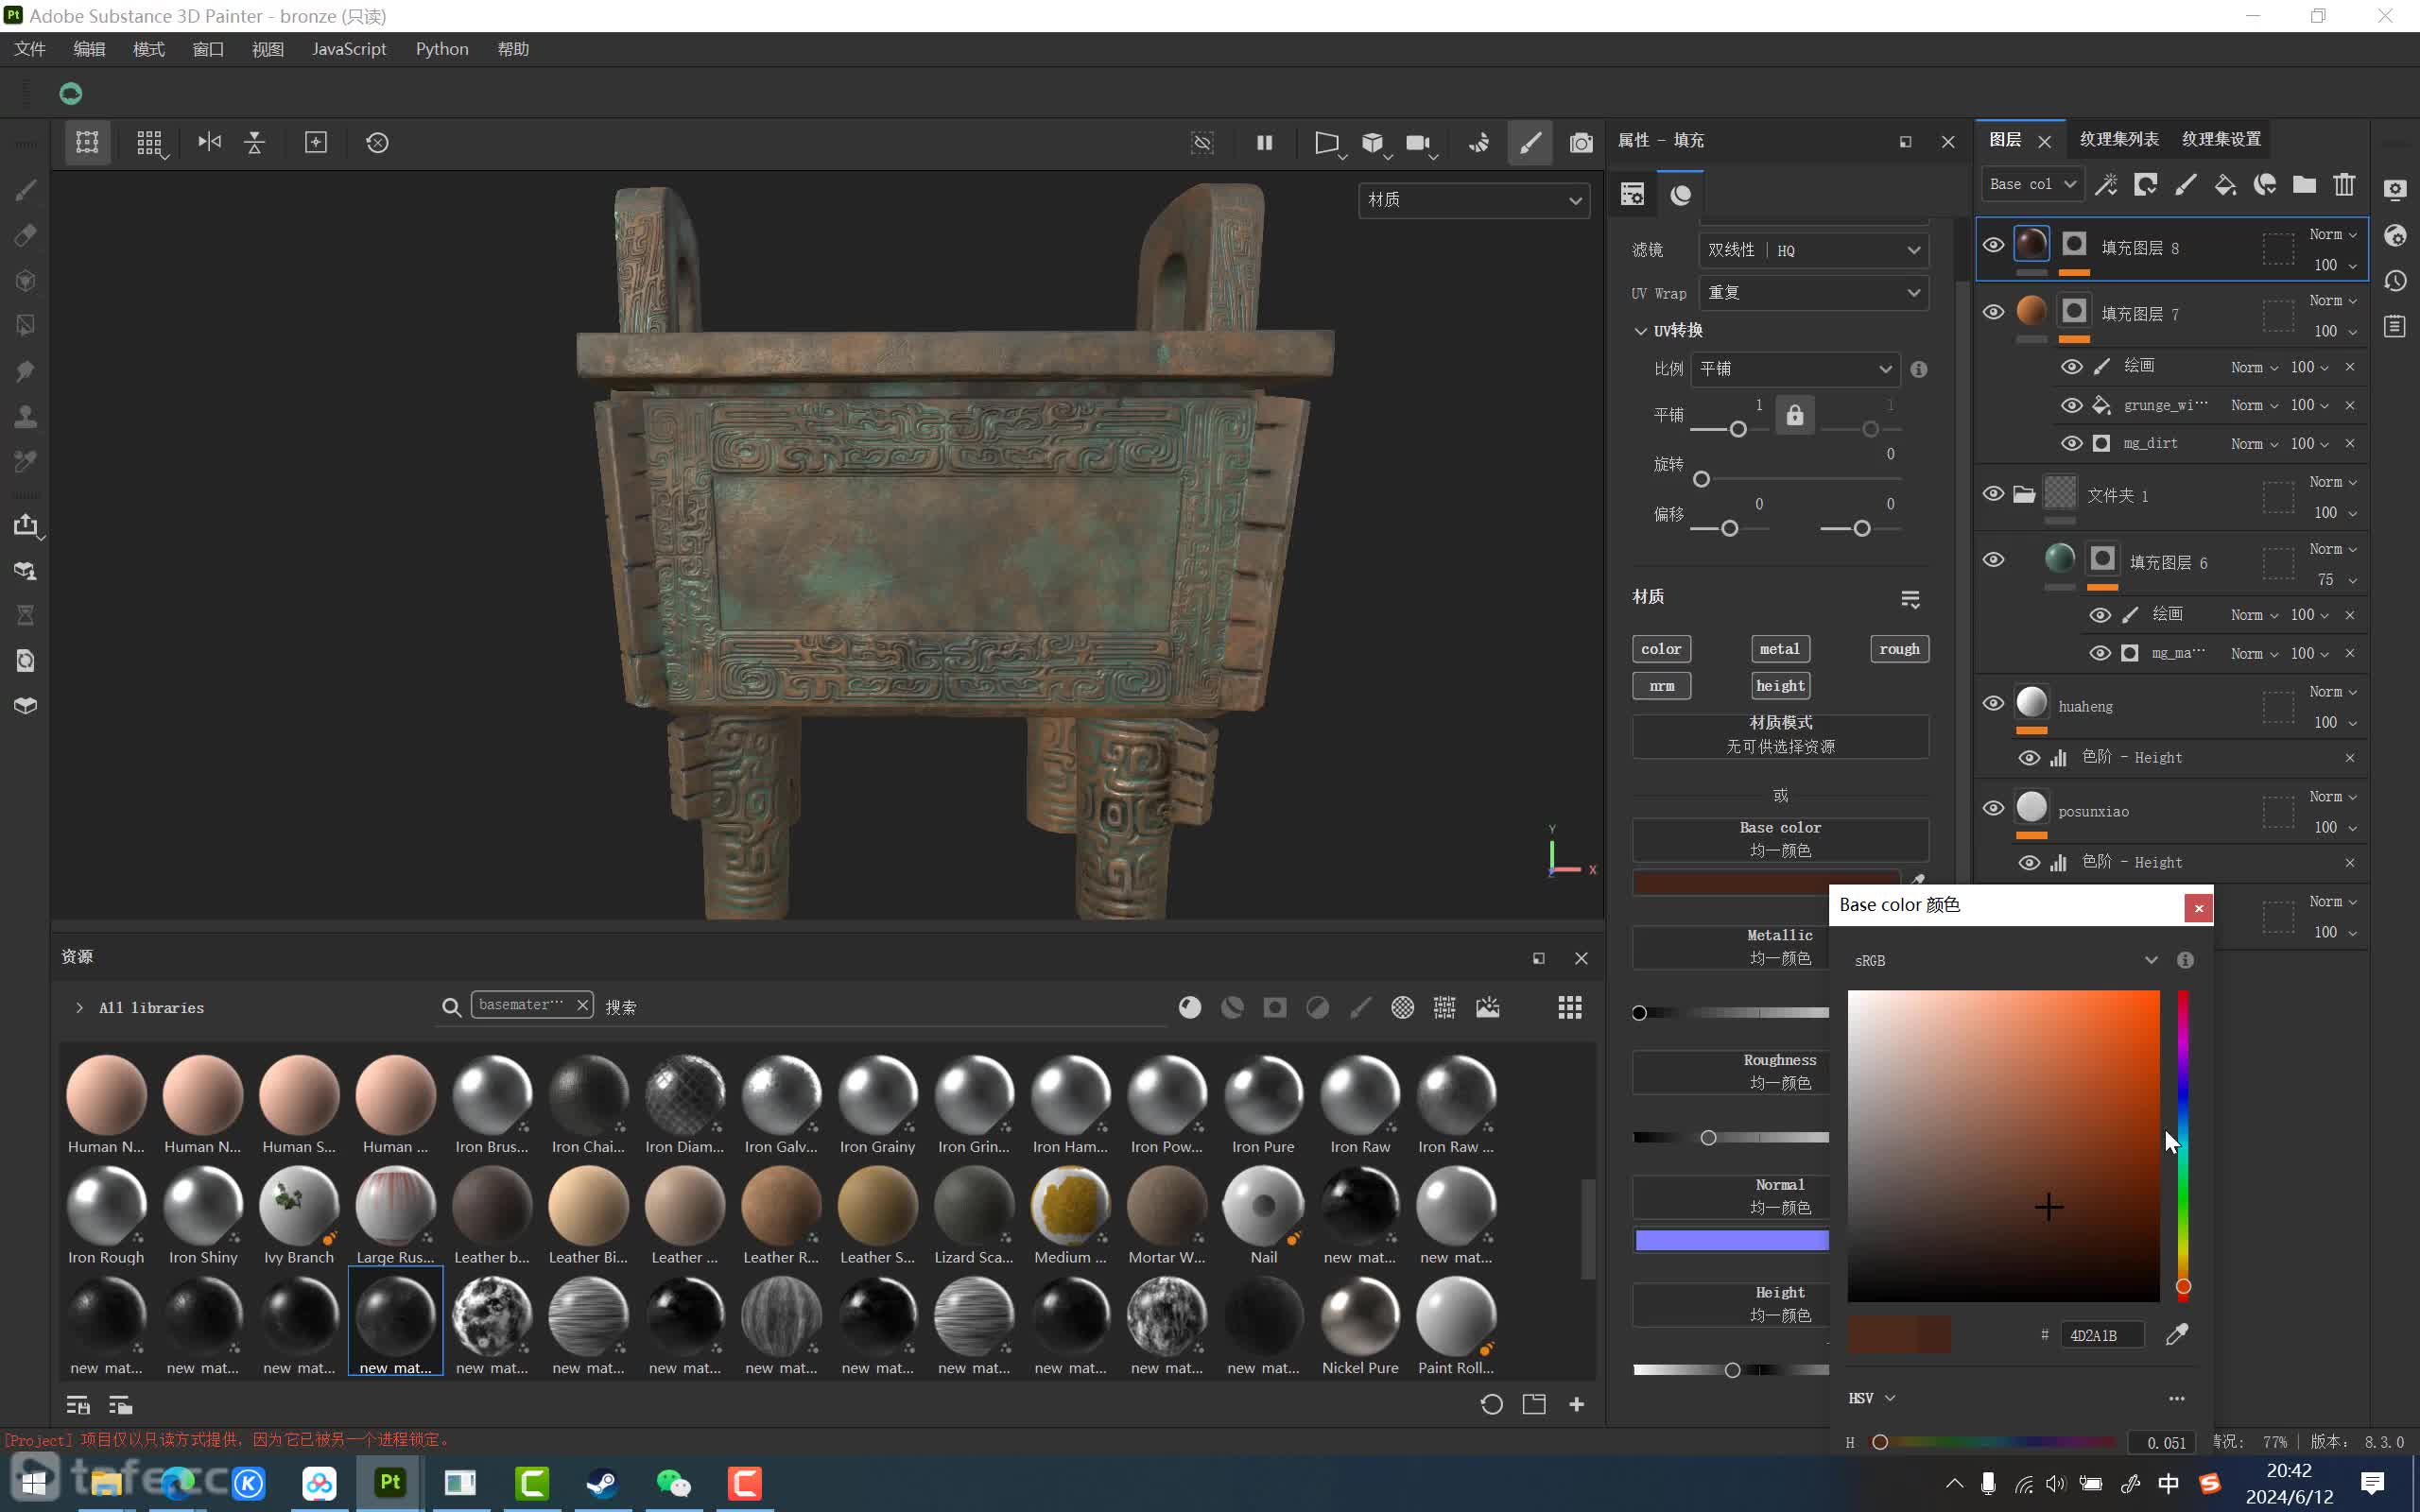2420x1512 pixels.
Task: Toggle the height channel button
Action: (1780, 686)
